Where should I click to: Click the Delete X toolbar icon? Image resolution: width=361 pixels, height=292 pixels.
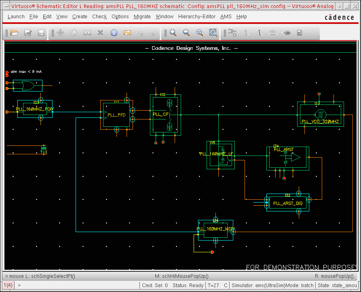(x=101, y=33)
